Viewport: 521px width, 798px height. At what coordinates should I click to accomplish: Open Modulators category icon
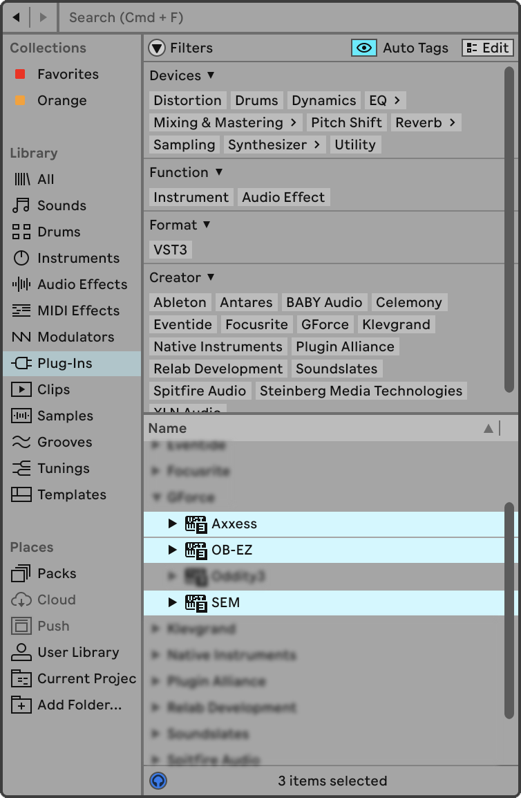coord(21,337)
